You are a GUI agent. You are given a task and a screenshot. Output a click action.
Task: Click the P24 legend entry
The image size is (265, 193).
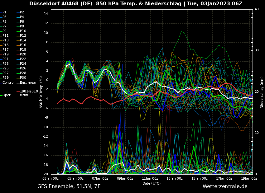coord(23,64)
